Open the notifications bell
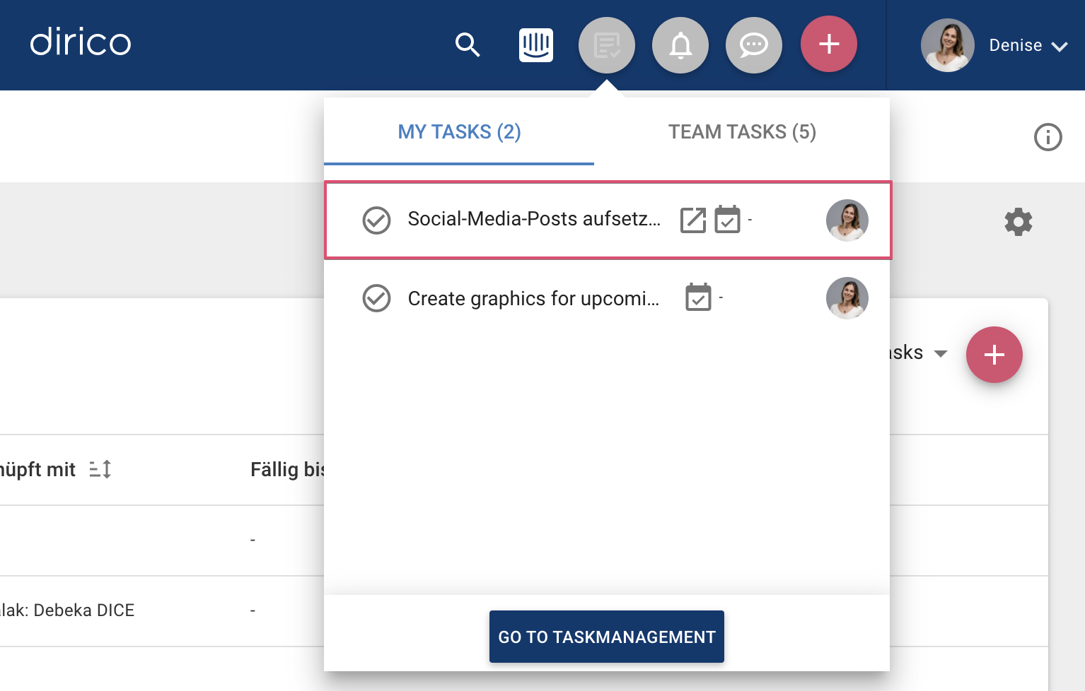This screenshot has height=691, width=1085. click(x=680, y=45)
